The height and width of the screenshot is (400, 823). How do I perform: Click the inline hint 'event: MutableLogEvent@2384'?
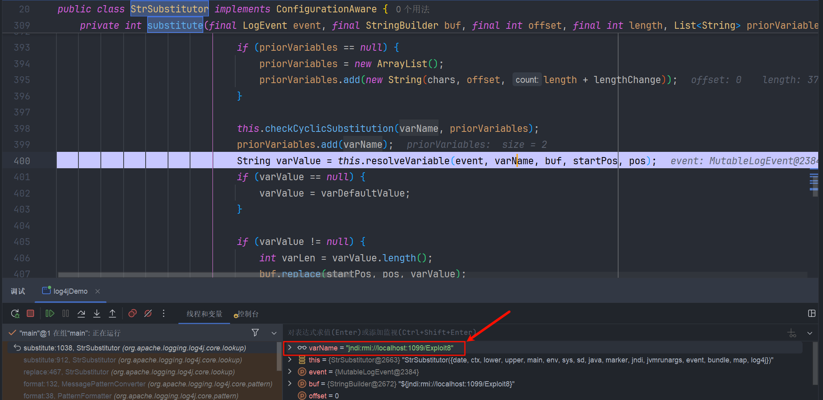(x=744, y=161)
